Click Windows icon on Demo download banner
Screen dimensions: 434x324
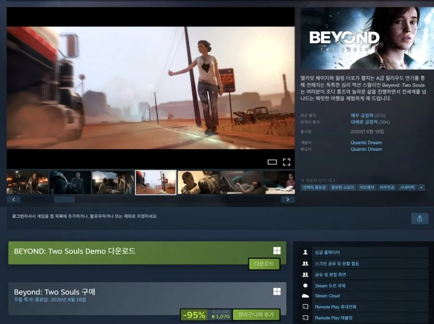(277, 250)
